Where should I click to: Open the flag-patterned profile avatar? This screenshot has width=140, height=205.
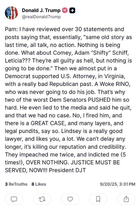[11, 13]
